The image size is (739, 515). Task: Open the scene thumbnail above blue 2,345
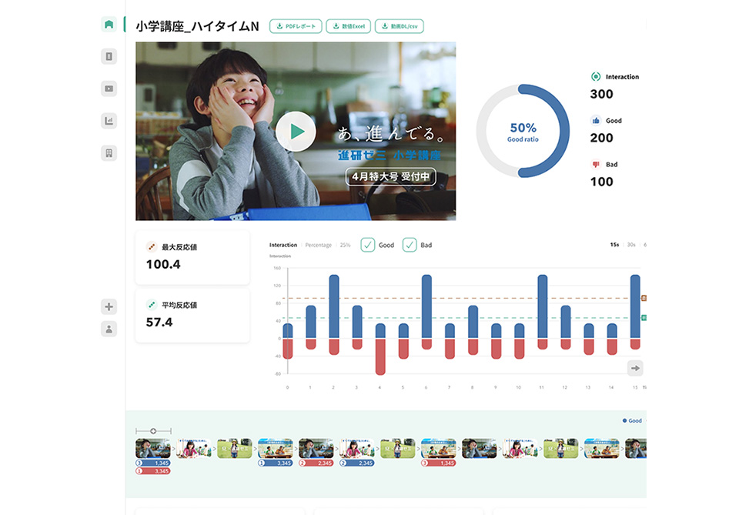[356, 449]
